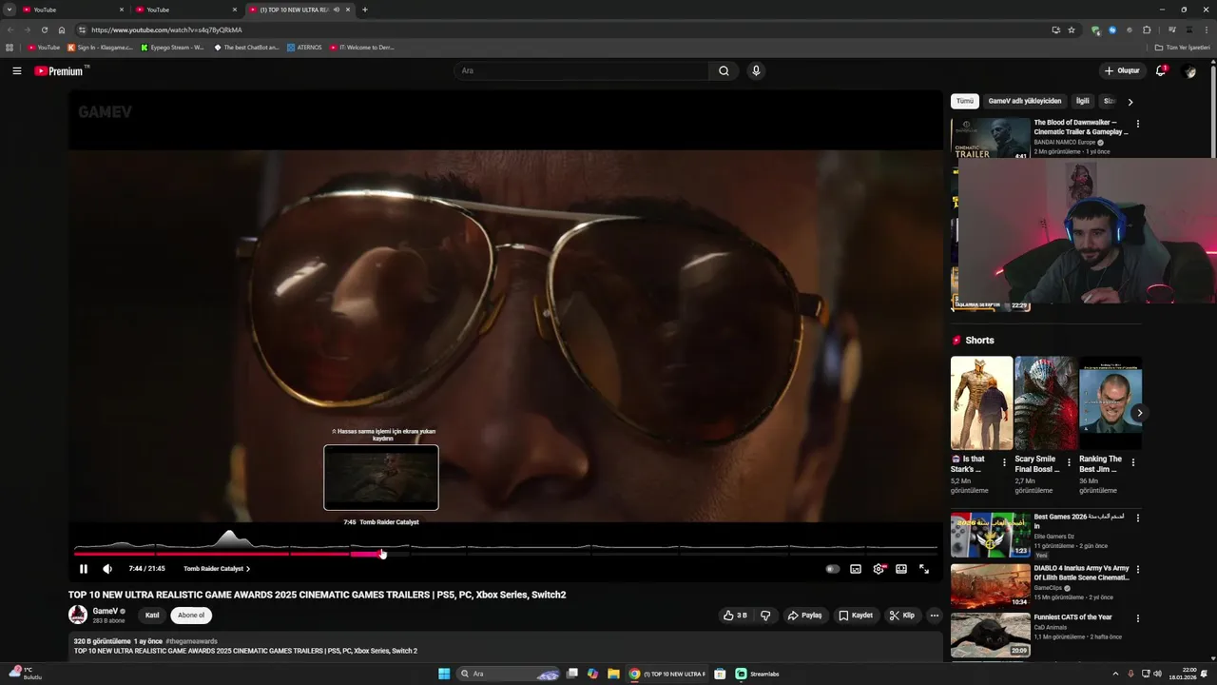Open the Is that Stark's short

pyautogui.click(x=981, y=403)
